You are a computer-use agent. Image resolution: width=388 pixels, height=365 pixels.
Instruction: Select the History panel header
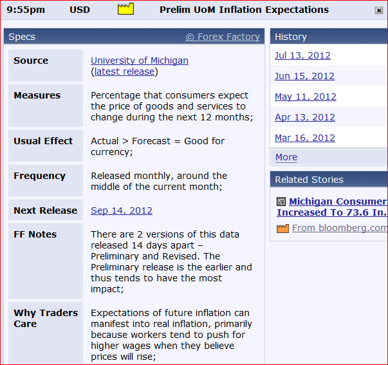point(329,37)
